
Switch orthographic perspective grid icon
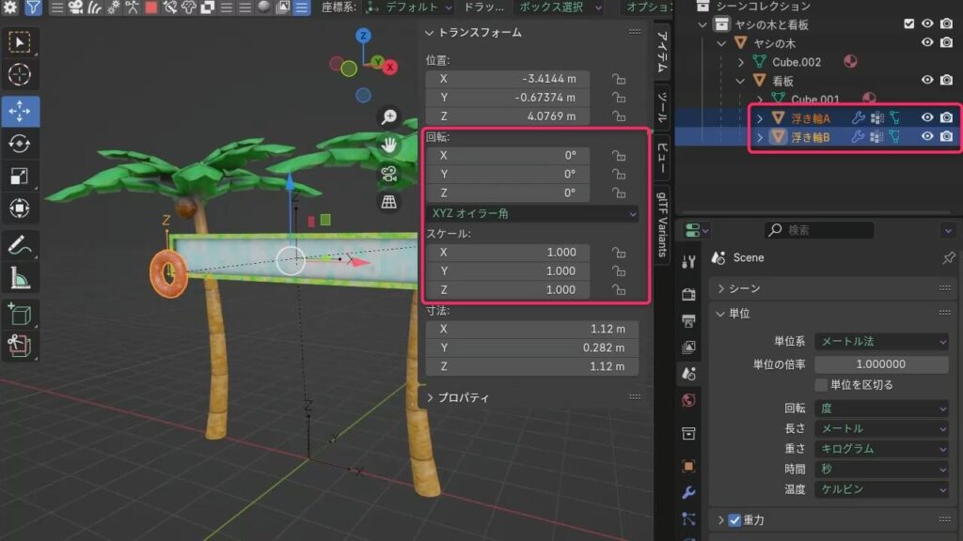tap(388, 202)
